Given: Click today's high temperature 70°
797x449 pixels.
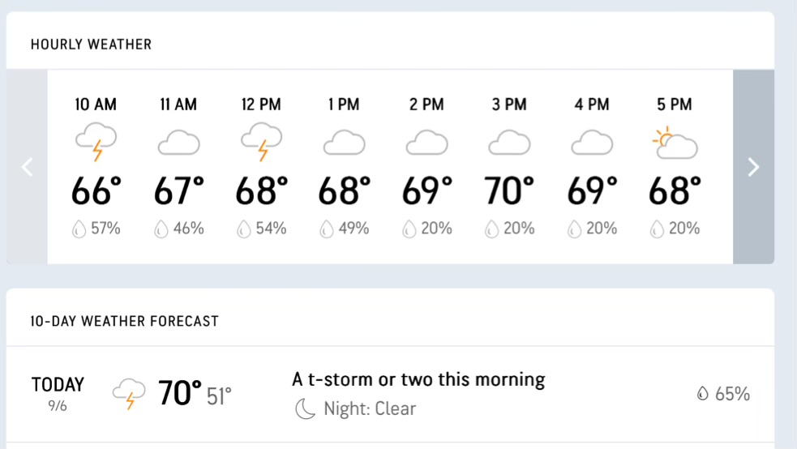Looking at the screenshot, I should click(x=179, y=394).
